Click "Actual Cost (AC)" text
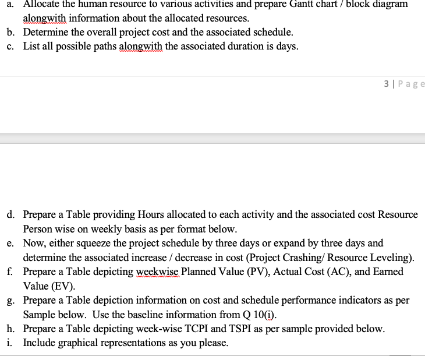The image size is (425, 356). point(312,272)
